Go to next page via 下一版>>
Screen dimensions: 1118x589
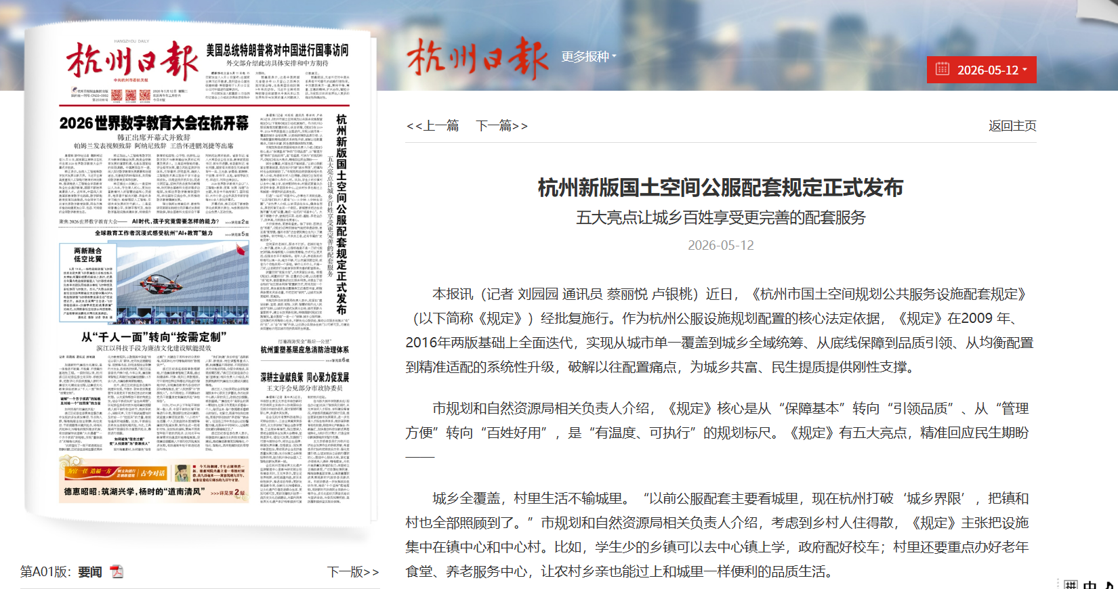[x=353, y=572]
